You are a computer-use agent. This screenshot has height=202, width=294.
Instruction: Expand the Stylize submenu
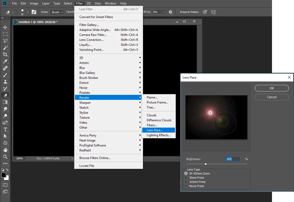(108, 113)
